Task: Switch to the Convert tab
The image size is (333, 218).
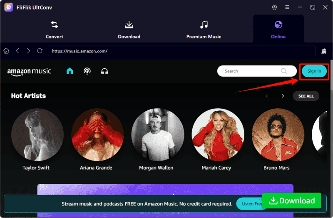Action: pyautogui.click(x=55, y=29)
